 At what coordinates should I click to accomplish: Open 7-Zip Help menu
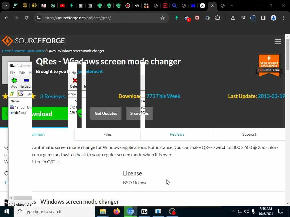click(72, 73)
